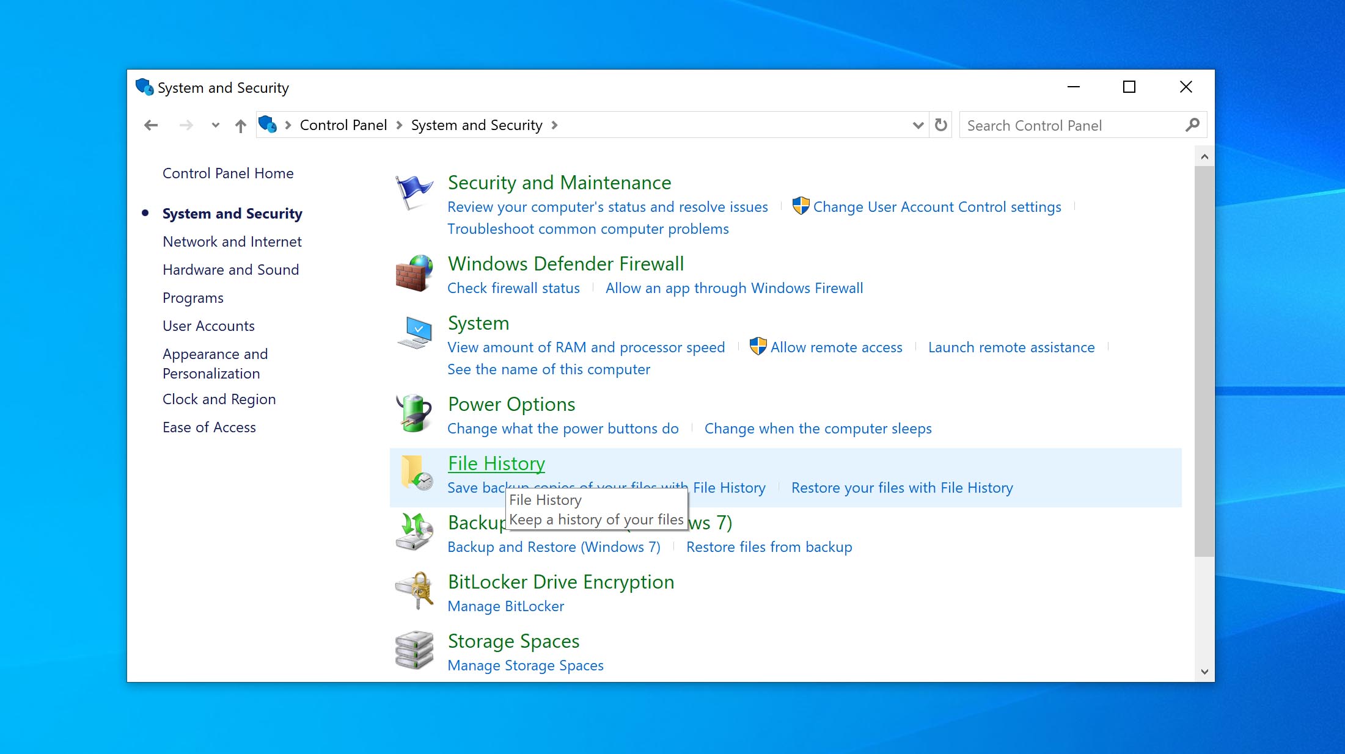Open the recent locations dropdown arrow
This screenshot has height=754, width=1345.
pos(215,125)
